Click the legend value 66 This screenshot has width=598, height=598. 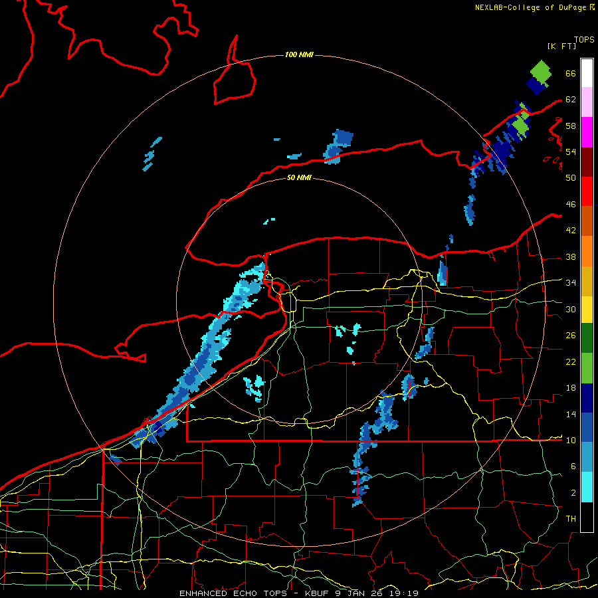coord(571,73)
